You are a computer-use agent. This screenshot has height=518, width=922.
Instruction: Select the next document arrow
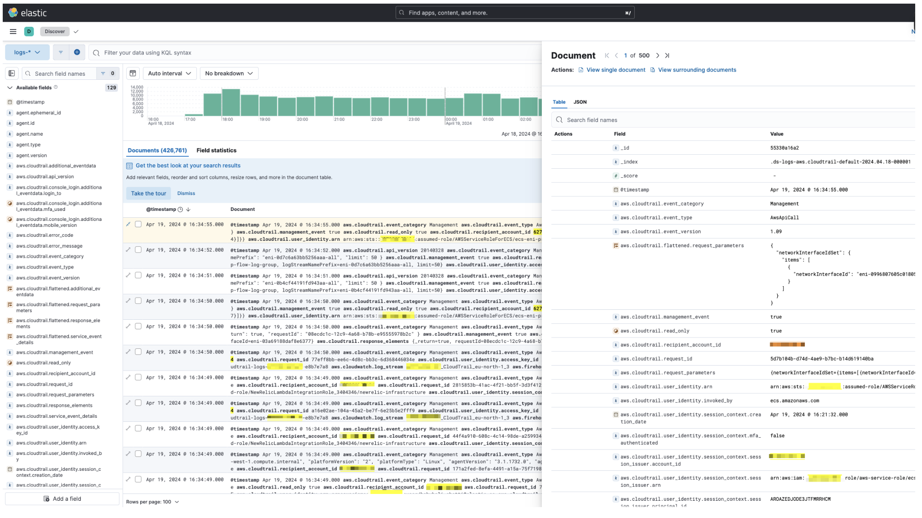657,55
